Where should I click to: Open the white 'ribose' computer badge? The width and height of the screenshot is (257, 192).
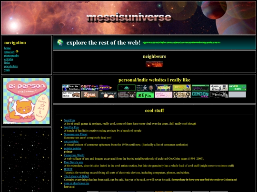(219, 88)
